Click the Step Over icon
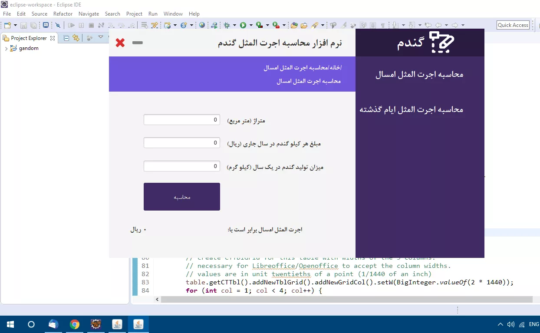 click(122, 25)
